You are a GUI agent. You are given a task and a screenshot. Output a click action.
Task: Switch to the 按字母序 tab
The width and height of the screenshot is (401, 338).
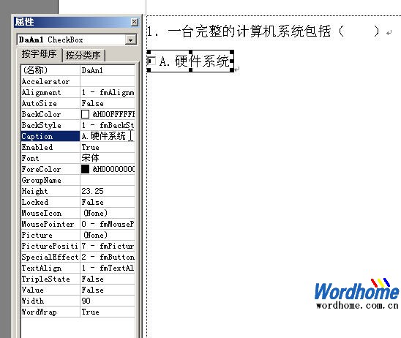pyautogui.click(x=39, y=54)
